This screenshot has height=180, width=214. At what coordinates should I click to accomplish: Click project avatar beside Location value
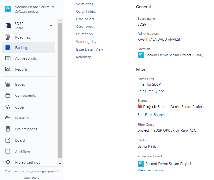[x=141, y=55]
